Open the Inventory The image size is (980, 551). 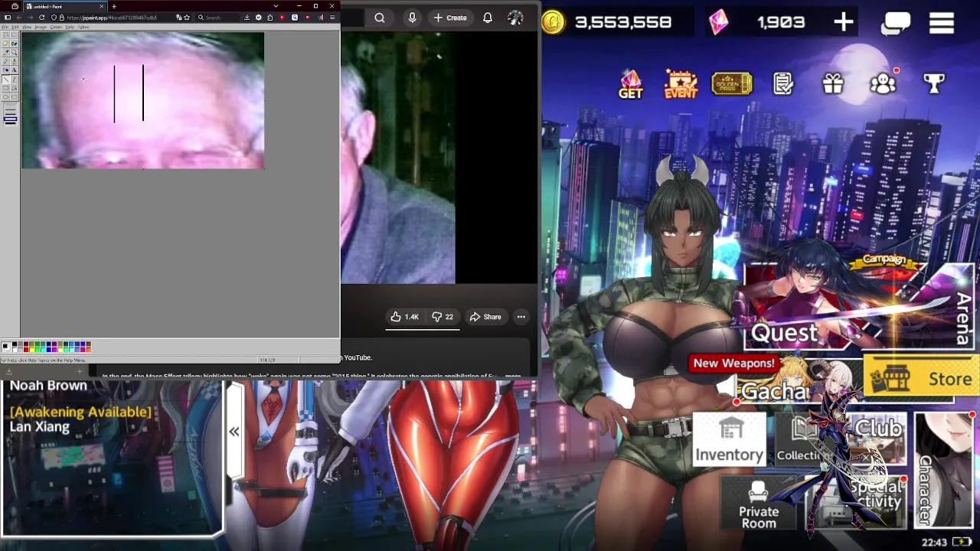[x=729, y=441]
